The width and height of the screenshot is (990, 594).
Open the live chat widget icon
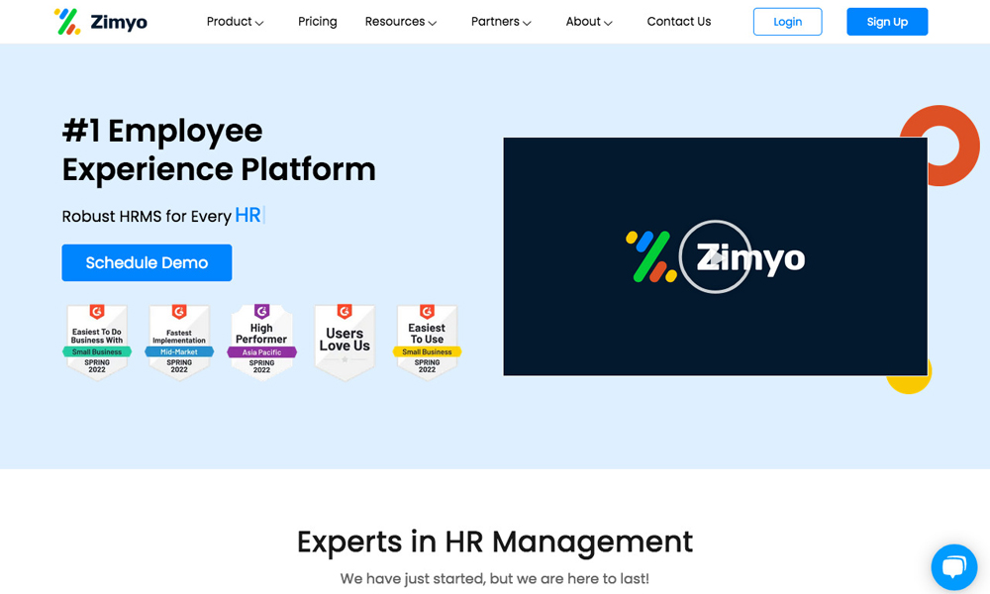point(953,567)
